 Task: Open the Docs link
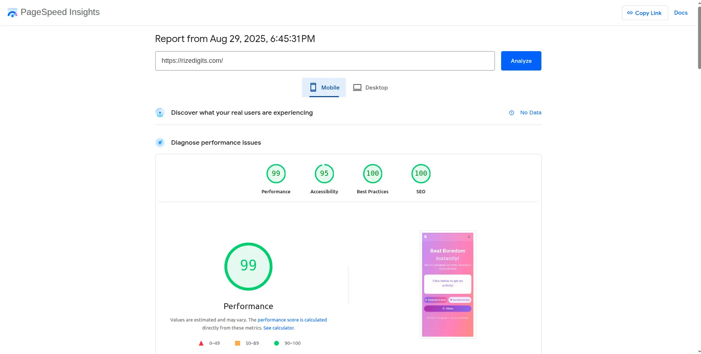(681, 13)
